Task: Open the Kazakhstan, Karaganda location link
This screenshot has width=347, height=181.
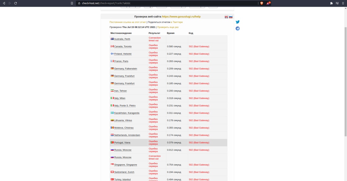Action: tap(127, 113)
